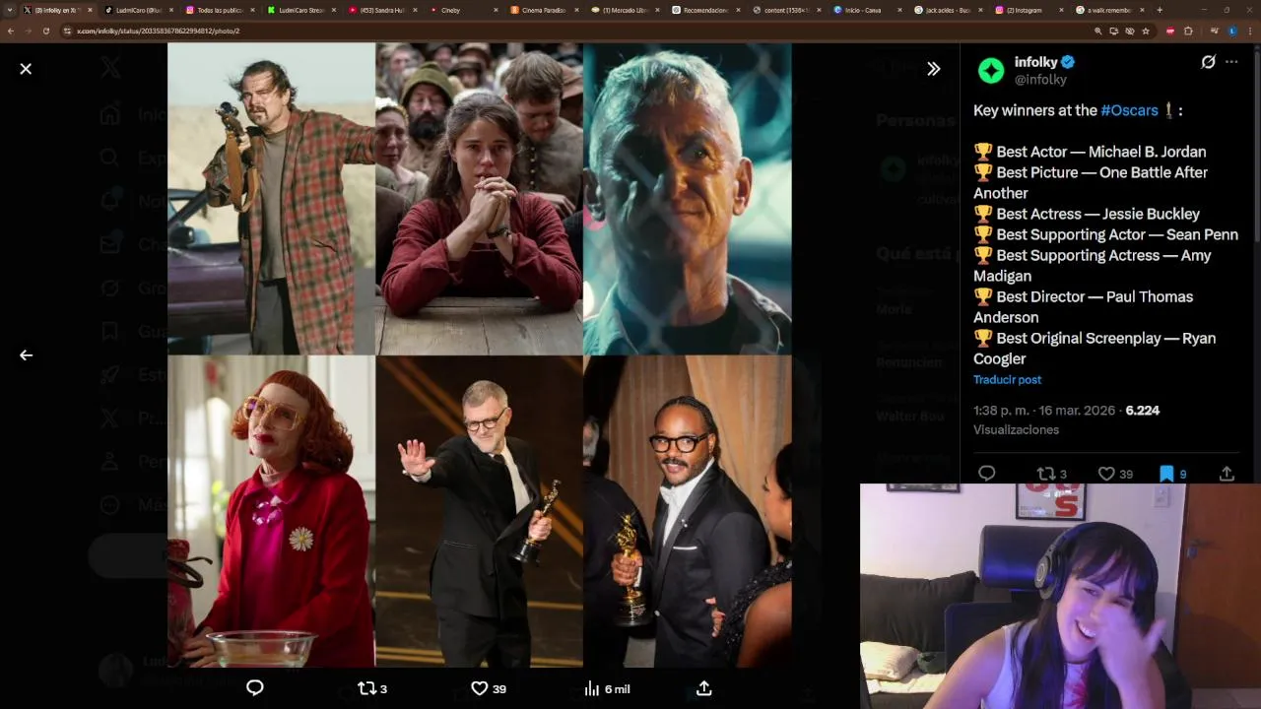The image size is (1261, 709).
Task: Open the extensions puzzle icon
Action: click(1188, 31)
